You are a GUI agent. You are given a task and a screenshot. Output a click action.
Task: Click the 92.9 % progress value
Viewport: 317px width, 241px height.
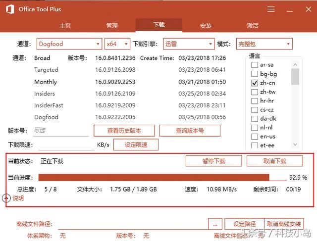[298, 178]
